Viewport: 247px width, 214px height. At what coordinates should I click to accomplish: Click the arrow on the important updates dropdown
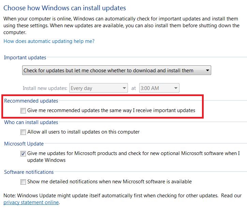point(207,70)
